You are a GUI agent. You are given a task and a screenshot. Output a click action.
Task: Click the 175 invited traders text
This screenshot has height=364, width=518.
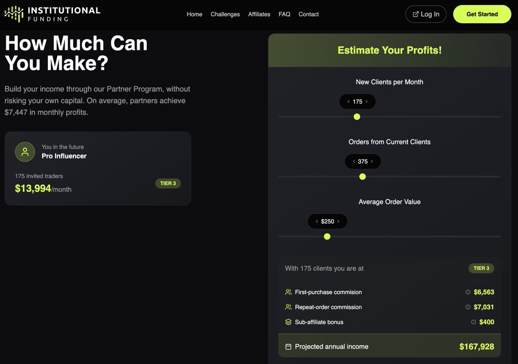point(39,176)
